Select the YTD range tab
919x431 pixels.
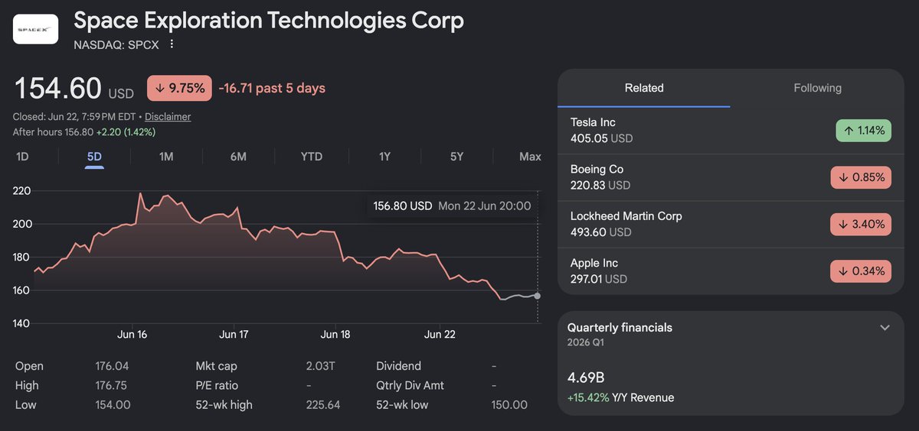312,157
